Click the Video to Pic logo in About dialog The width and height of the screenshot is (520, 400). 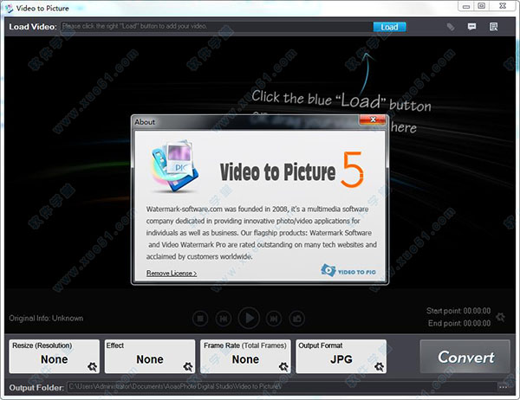point(348,270)
